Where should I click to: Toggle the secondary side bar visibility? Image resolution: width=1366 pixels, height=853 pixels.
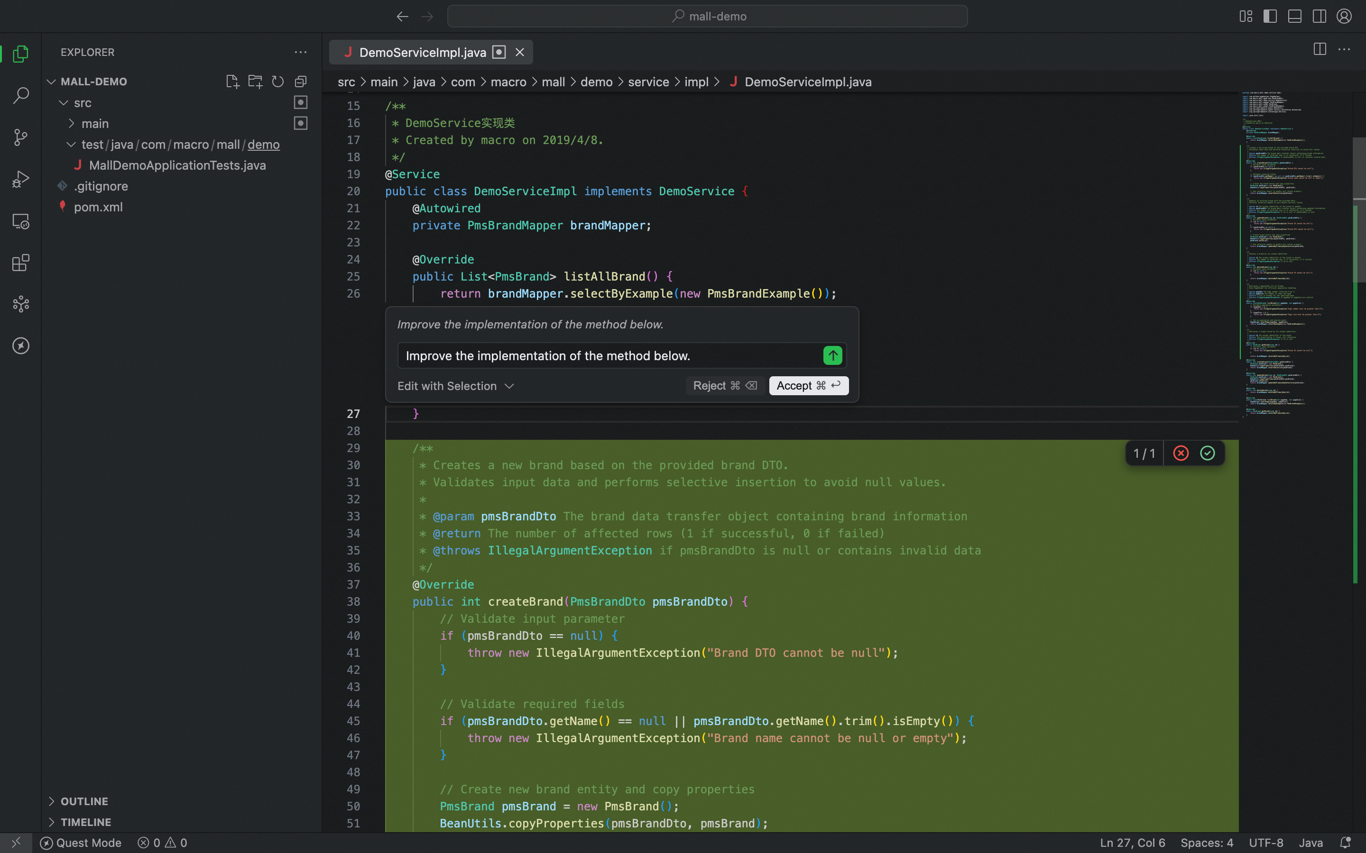[x=1319, y=17]
